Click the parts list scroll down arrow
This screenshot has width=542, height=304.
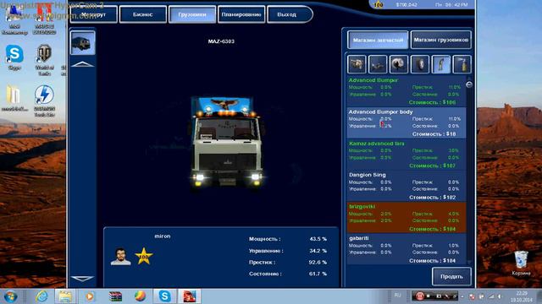[469, 262]
